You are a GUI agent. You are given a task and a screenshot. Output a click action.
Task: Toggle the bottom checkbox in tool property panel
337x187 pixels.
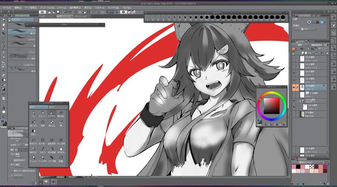[x=12, y=176]
